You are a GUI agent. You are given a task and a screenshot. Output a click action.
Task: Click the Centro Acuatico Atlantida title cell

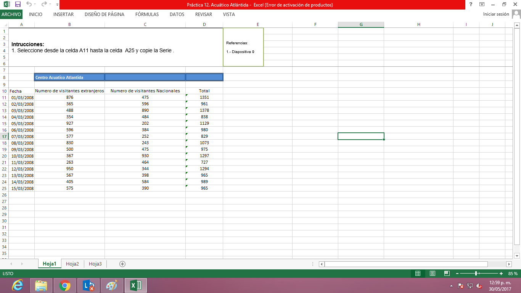[69, 77]
